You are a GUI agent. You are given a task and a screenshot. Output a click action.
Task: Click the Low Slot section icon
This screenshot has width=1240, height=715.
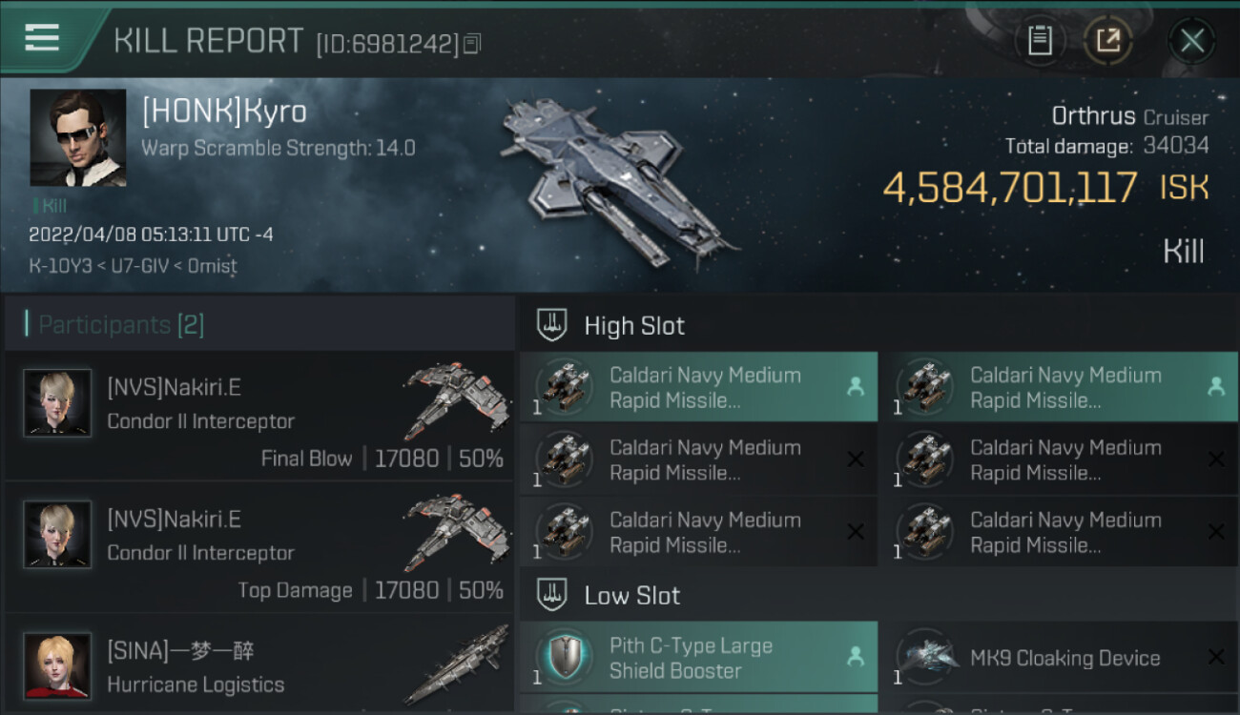click(552, 595)
